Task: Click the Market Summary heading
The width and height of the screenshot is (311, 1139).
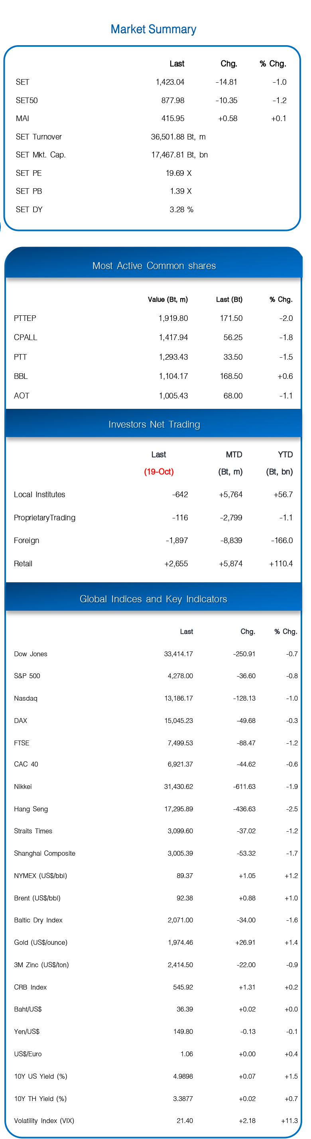Action: click(x=153, y=29)
